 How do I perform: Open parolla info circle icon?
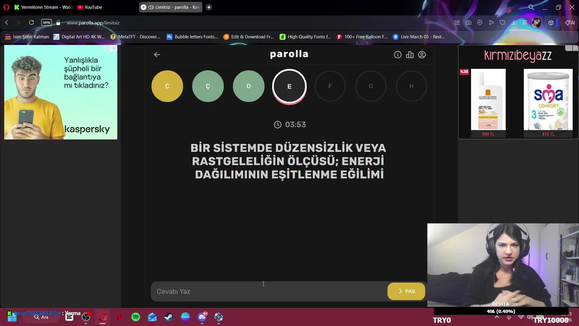click(398, 54)
